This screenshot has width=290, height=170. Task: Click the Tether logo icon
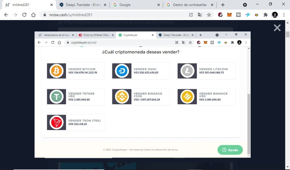click(56, 97)
